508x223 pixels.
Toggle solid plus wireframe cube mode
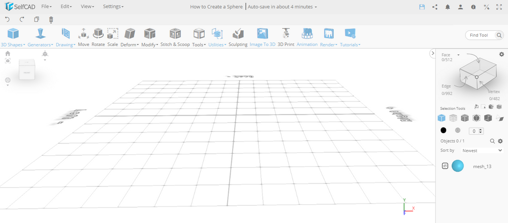(464, 118)
